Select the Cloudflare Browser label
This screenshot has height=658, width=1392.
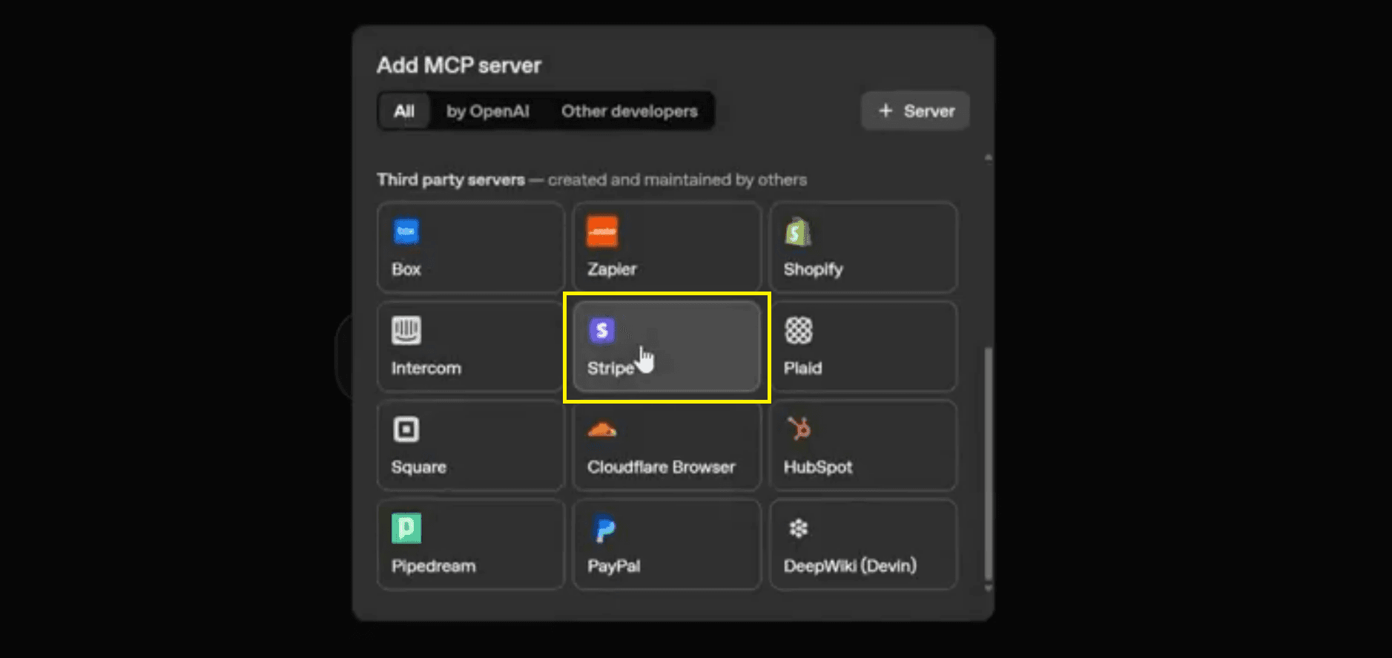coord(662,467)
